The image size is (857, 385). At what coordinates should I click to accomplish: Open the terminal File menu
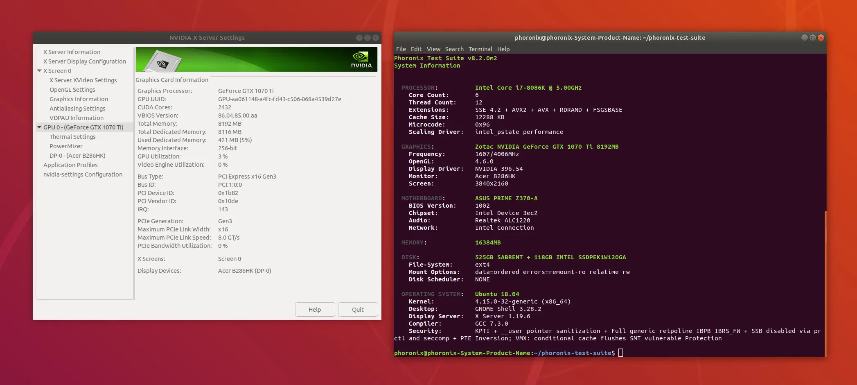(x=401, y=49)
